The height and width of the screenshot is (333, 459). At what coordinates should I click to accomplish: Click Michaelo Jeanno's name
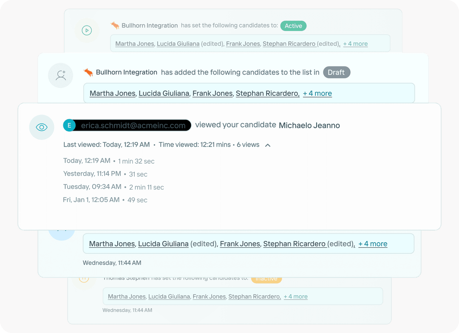coord(309,125)
